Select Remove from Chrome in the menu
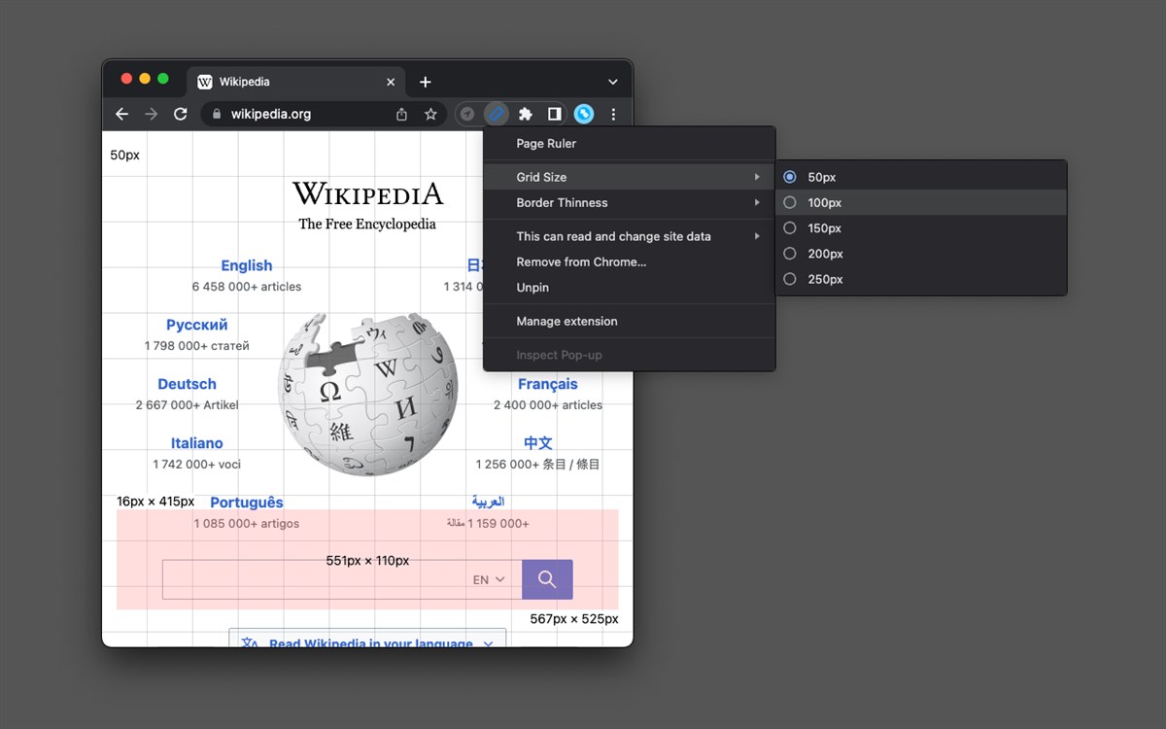Screen dimensions: 1166x729 click(581, 261)
